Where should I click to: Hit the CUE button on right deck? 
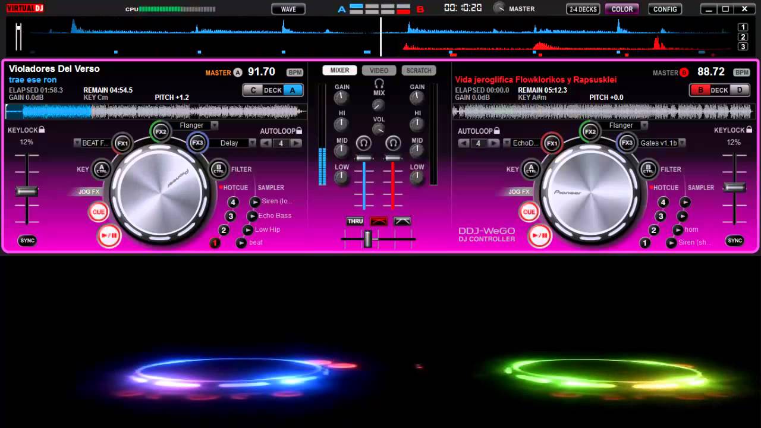(x=529, y=212)
